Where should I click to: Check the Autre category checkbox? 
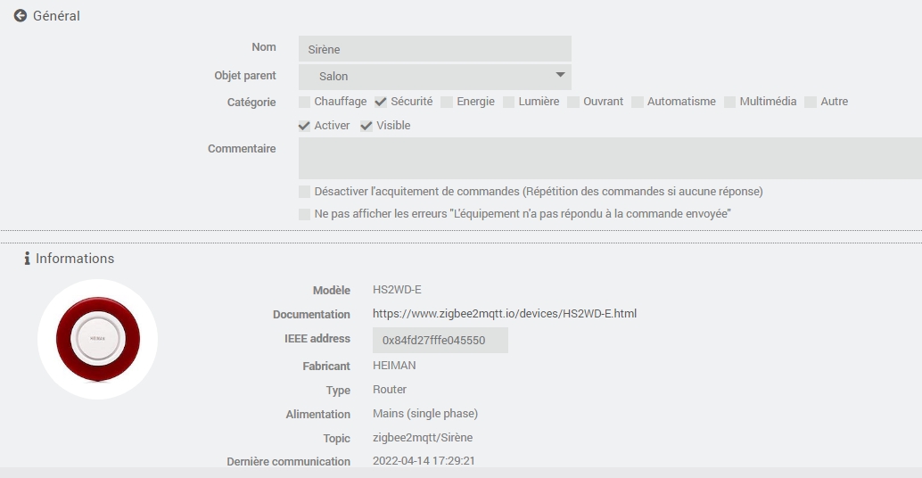(x=811, y=102)
